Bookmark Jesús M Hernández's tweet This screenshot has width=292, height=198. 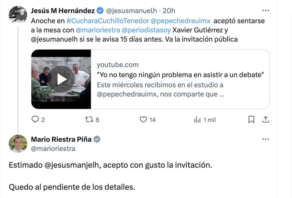(x=251, y=120)
